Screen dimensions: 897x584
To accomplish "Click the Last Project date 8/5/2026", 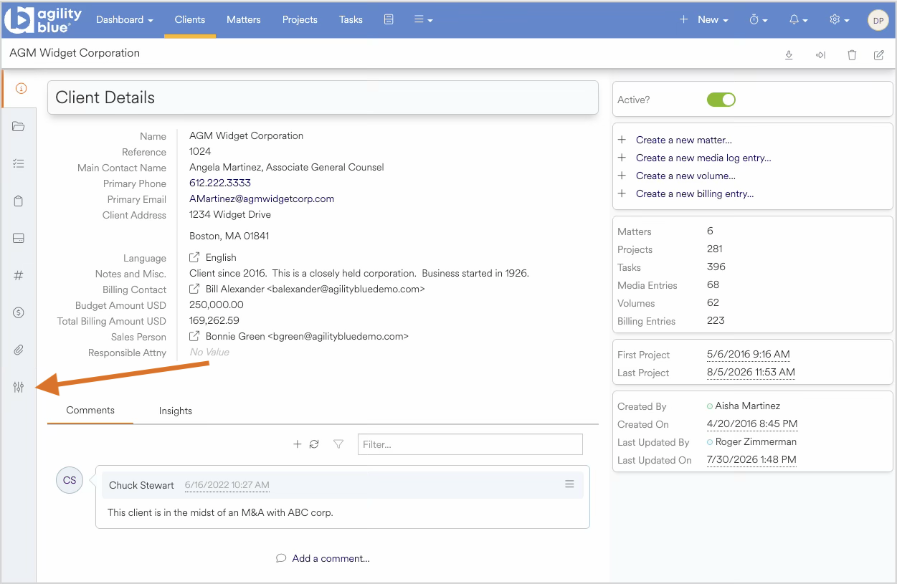I will [x=751, y=372].
